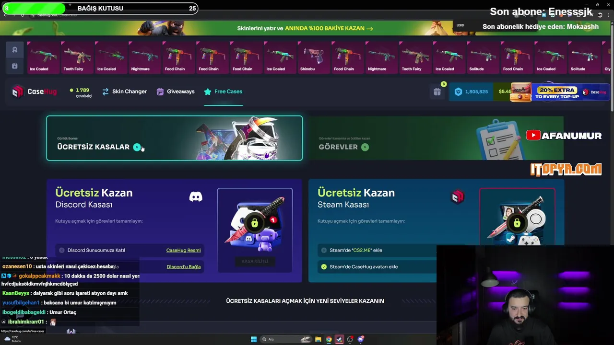
Task: Click the green 6 badge next to GÖREVLER
Action: pyautogui.click(x=365, y=147)
